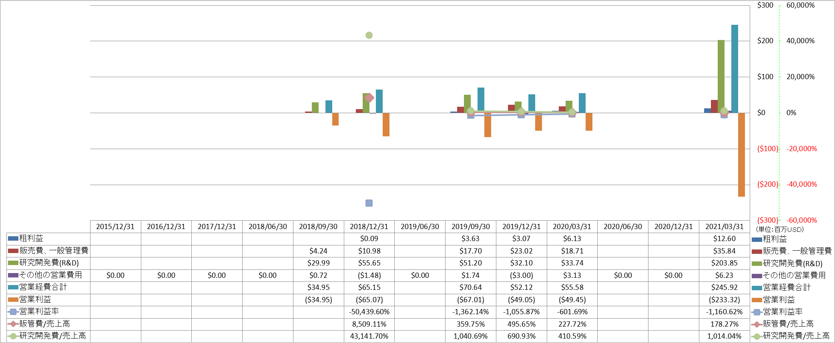This screenshot has height=343, width=835.
Task: Select the pink diamond marker for 2018/12/31
Action: point(369,98)
